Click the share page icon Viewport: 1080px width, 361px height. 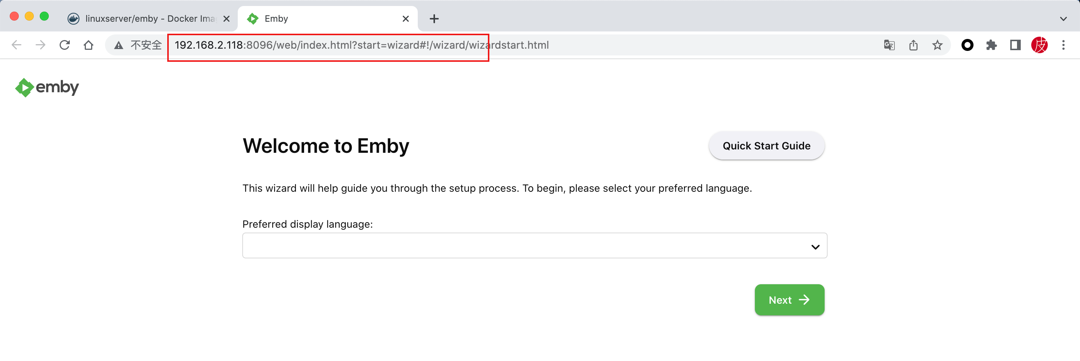point(913,45)
